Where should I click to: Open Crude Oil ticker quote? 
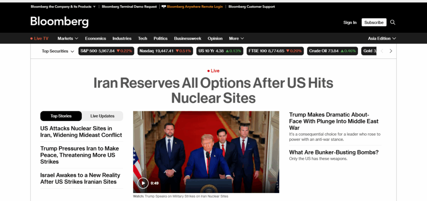point(332,51)
